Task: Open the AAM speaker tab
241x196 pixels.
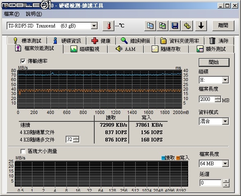Action: pyautogui.click(x=125, y=49)
